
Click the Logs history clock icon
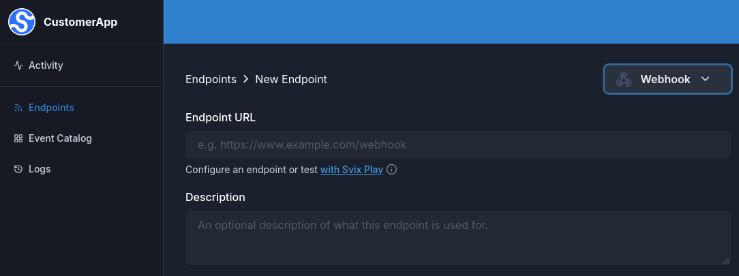pyautogui.click(x=18, y=169)
